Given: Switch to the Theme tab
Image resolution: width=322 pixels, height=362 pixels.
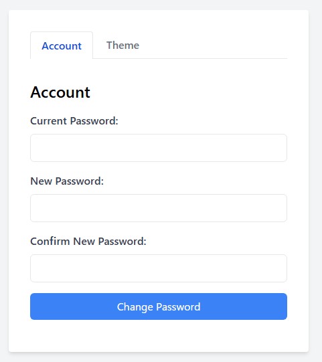Looking at the screenshot, I should [123, 46].
